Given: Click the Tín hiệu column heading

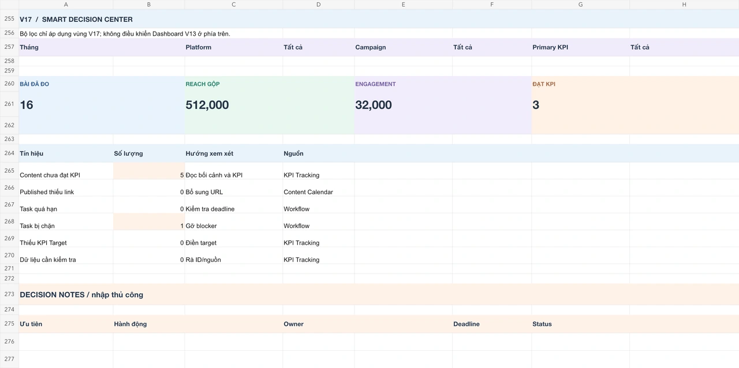Looking at the screenshot, I should click(x=31, y=153).
